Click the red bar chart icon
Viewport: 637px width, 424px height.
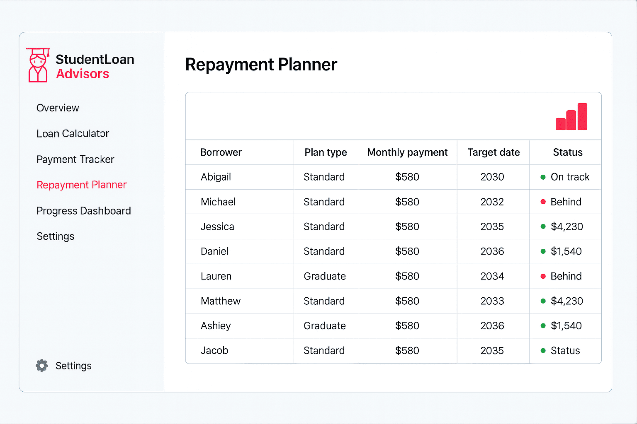[x=571, y=117]
